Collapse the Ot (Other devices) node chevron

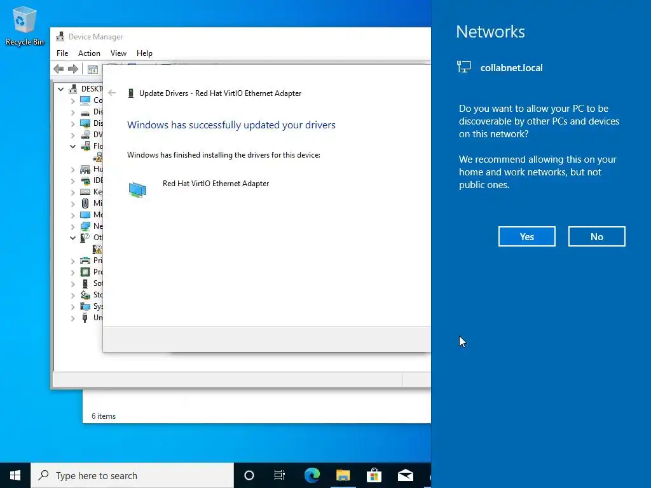click(72, 238)
